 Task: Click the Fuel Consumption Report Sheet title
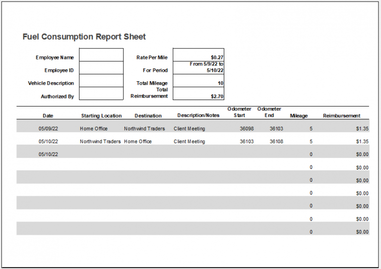84,37
